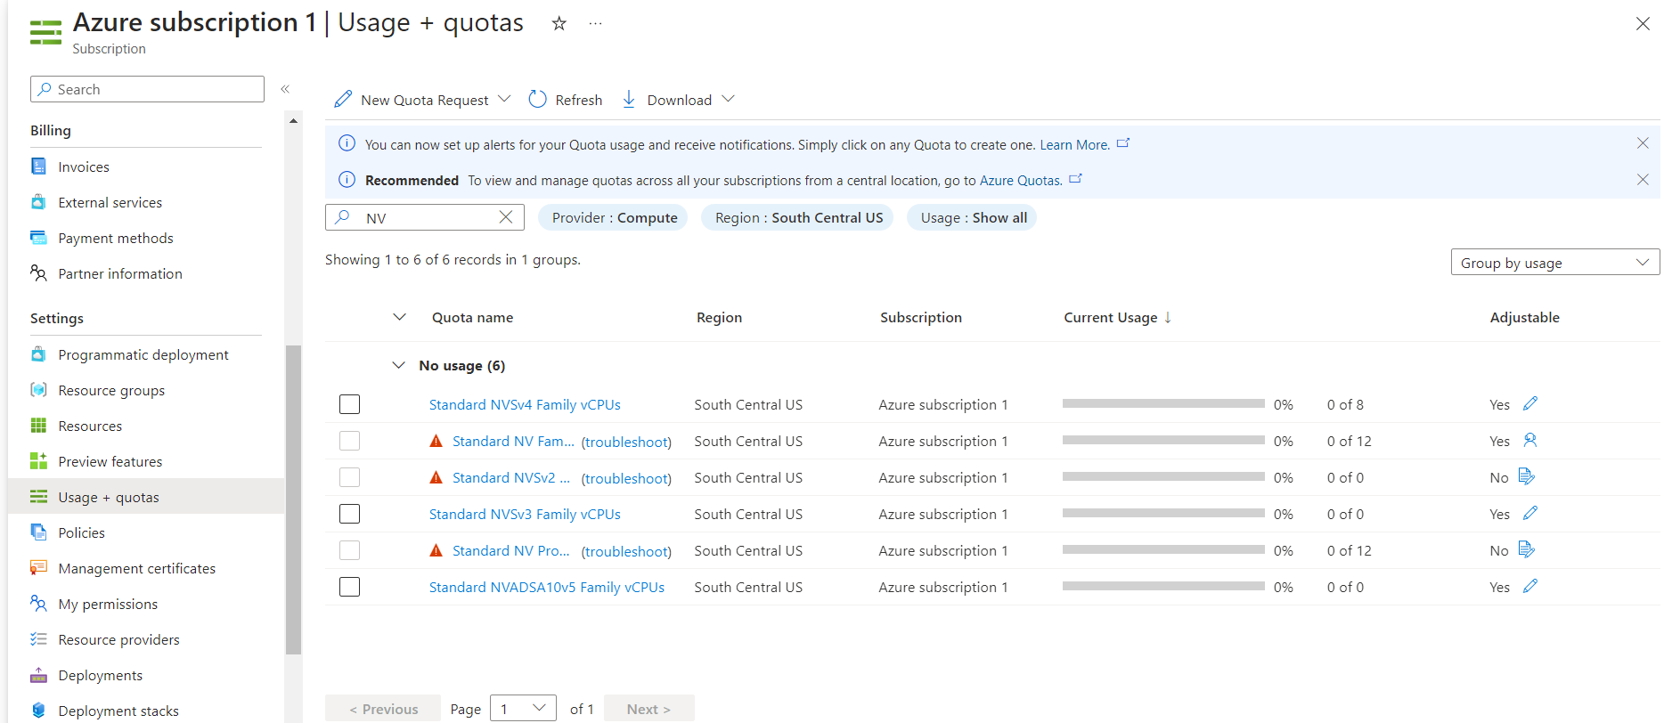
Task: Click the sidebar Search field
Action: [147, 89]
